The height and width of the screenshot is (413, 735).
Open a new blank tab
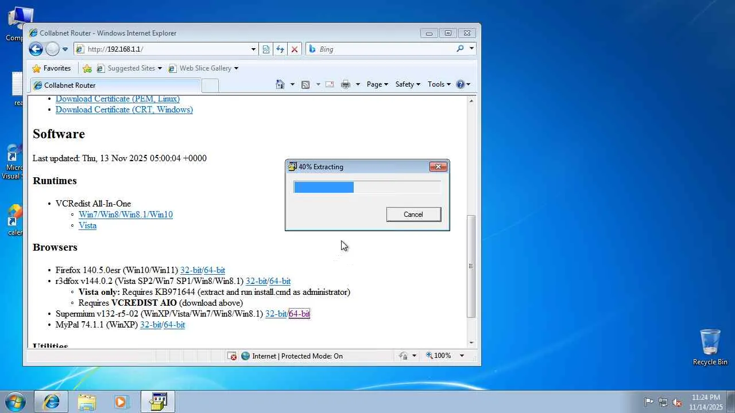[x=210, y=85]
